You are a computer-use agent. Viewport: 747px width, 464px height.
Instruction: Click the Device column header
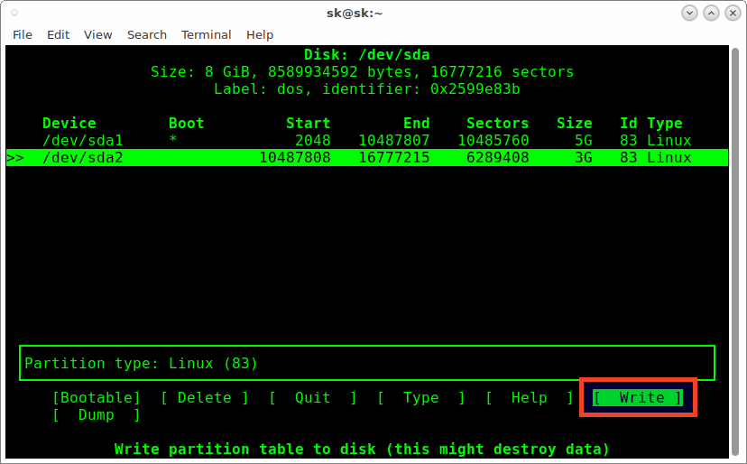(69, 123)
